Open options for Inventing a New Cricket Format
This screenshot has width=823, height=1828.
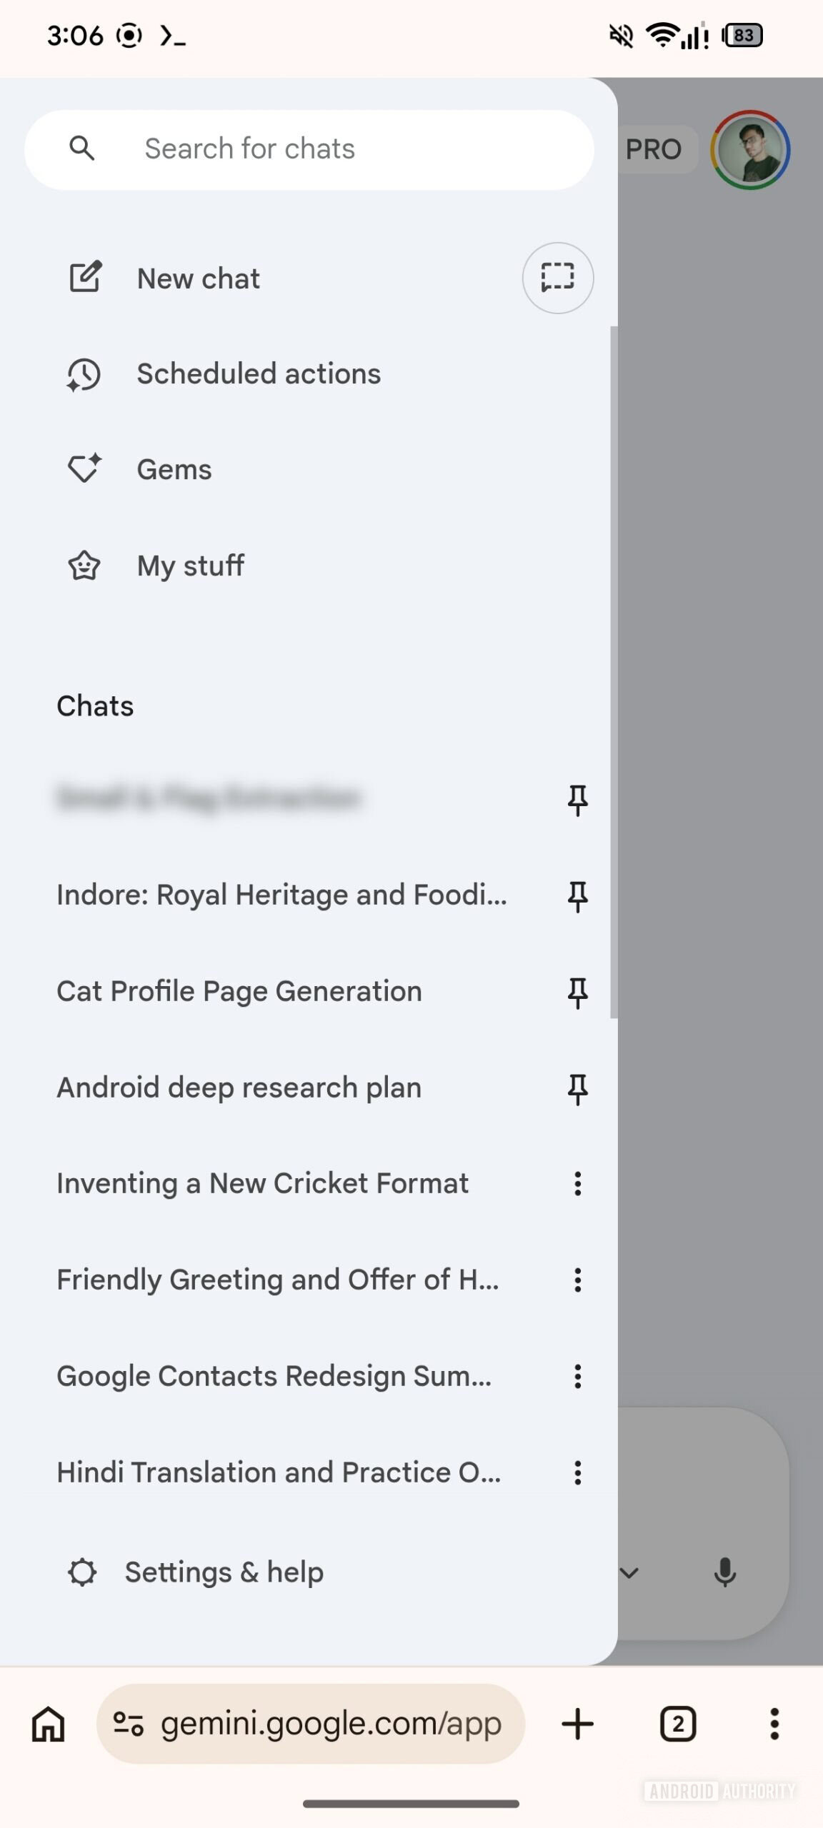pyautogui.click(x=577, y=1183)
